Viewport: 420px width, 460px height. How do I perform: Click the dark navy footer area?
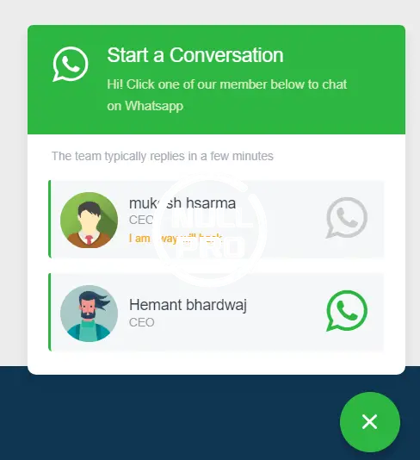click(176, 418)
